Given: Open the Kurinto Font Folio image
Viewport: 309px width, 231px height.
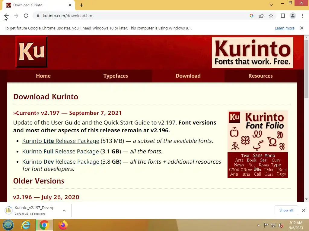Looking at the screenshot, I should point(258,144).
